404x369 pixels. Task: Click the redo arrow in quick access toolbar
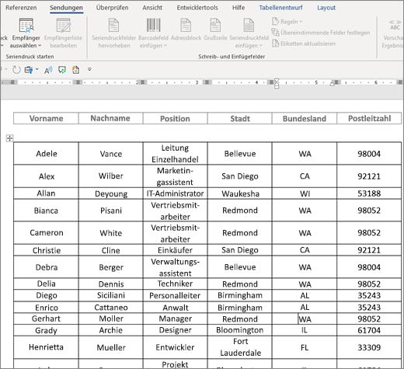(16, 70)
